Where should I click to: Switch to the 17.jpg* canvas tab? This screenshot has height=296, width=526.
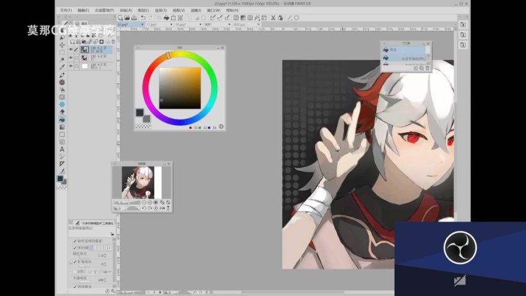click(158, 25)
